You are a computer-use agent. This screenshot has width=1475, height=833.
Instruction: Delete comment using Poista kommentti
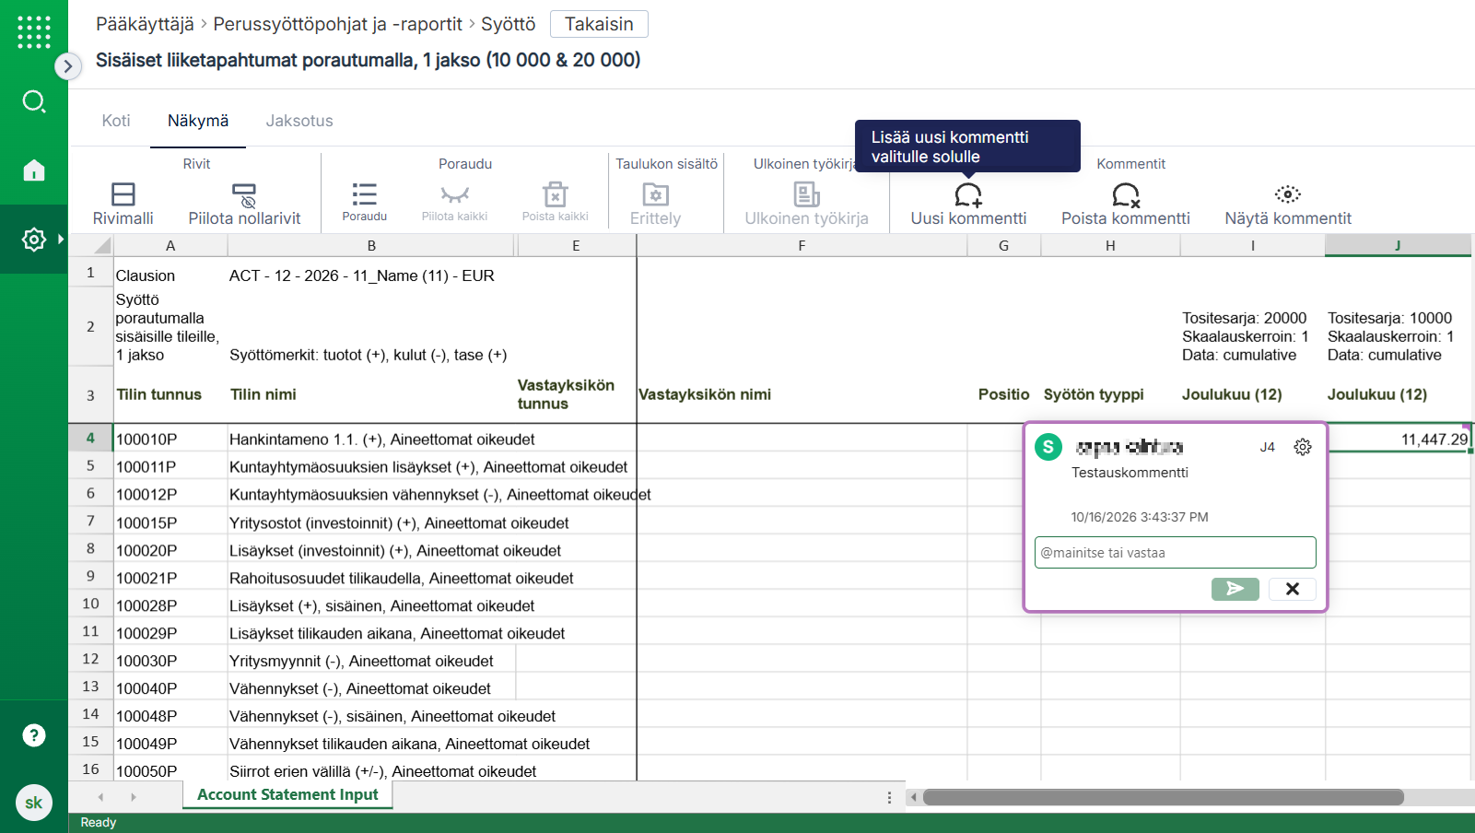[1126, 204]
